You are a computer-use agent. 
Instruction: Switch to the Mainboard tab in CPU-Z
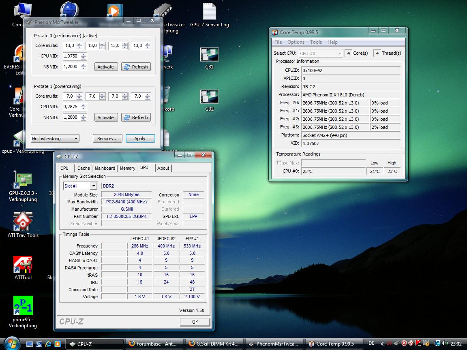[105, 168]
